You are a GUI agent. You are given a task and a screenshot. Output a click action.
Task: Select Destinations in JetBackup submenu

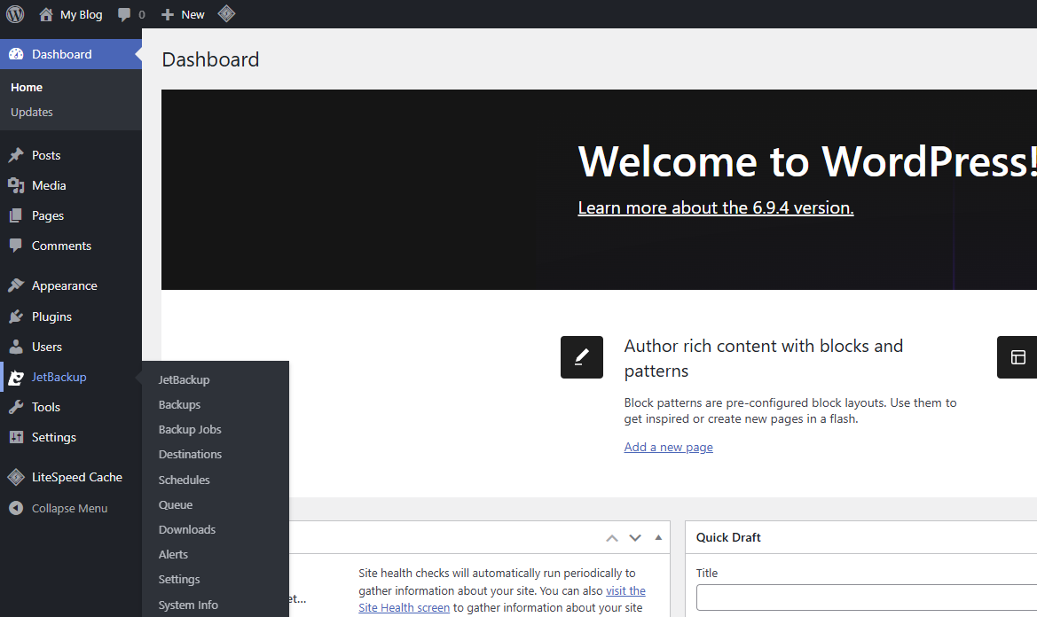[x=190, y=455]
